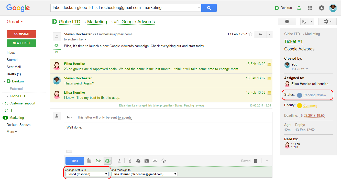Click the blue status color dot

tap(300, 95)
